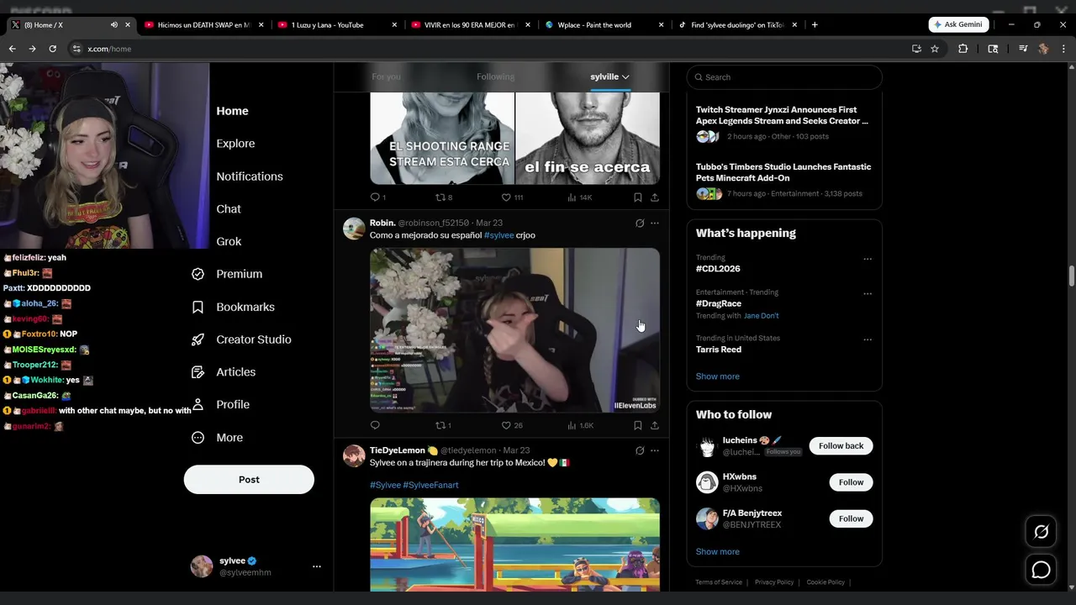
Task: Follow HXwbns
Action: pos(851,482)
